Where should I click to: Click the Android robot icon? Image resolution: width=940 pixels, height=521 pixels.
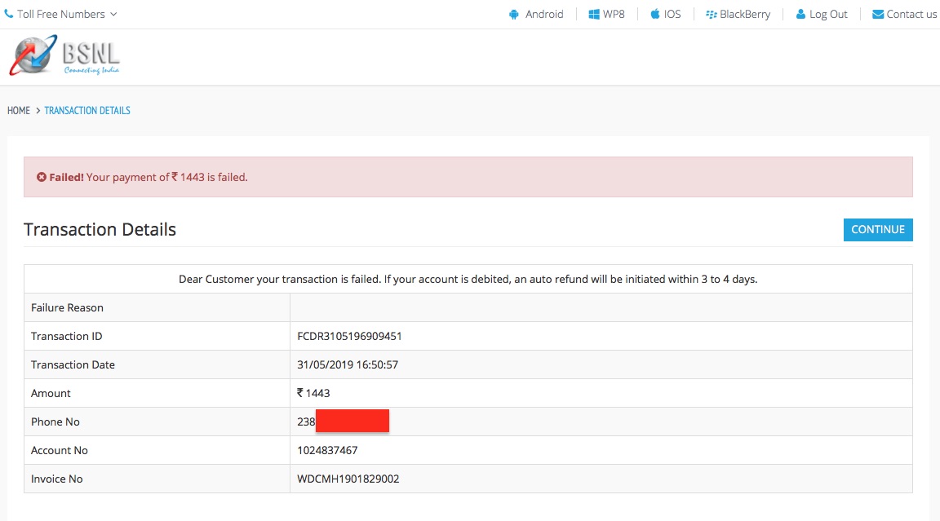[514, 14]
